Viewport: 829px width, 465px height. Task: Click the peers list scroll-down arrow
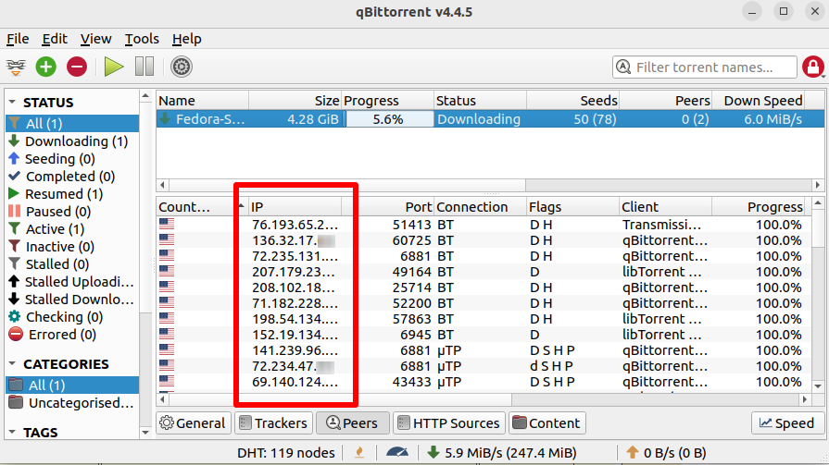817,386
